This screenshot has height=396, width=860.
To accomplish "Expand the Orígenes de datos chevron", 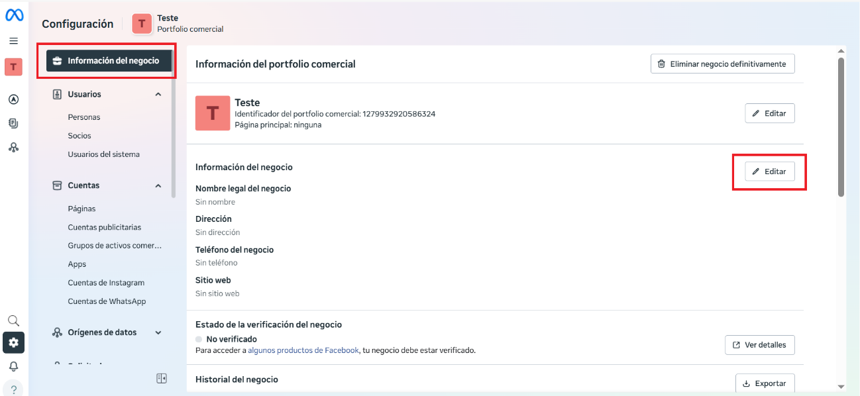I will (x=158, y=332).
